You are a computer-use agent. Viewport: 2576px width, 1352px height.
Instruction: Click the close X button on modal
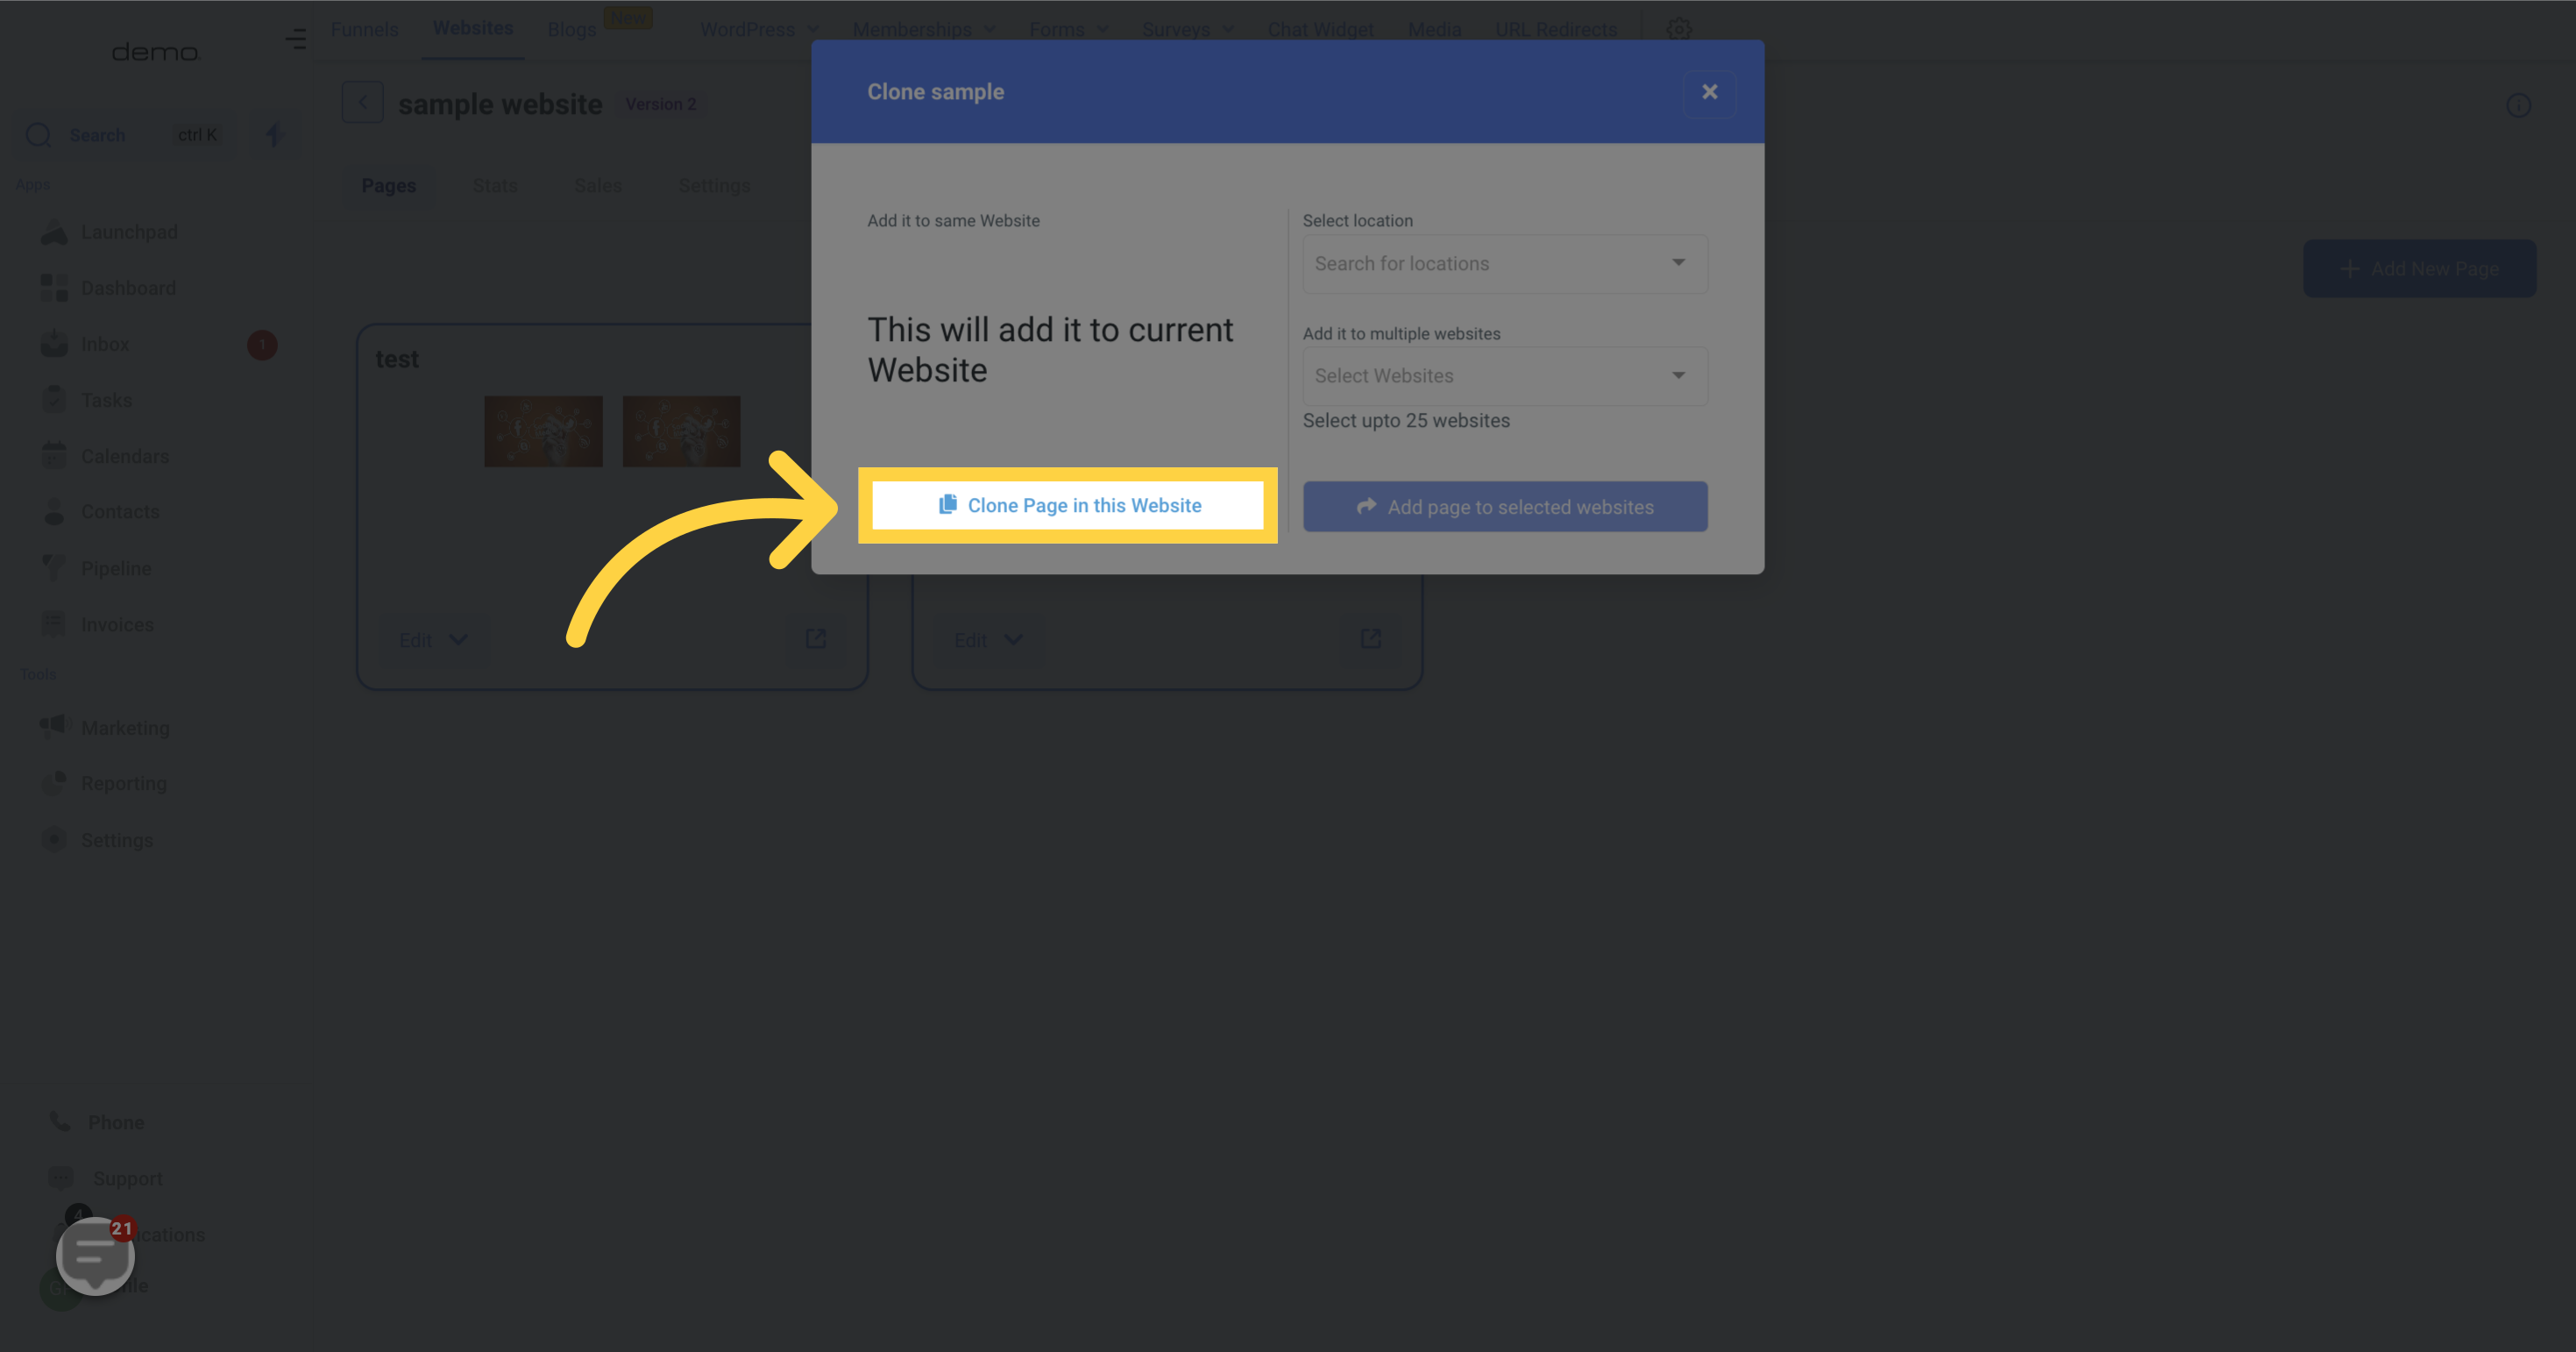[x=1711, y=90]
